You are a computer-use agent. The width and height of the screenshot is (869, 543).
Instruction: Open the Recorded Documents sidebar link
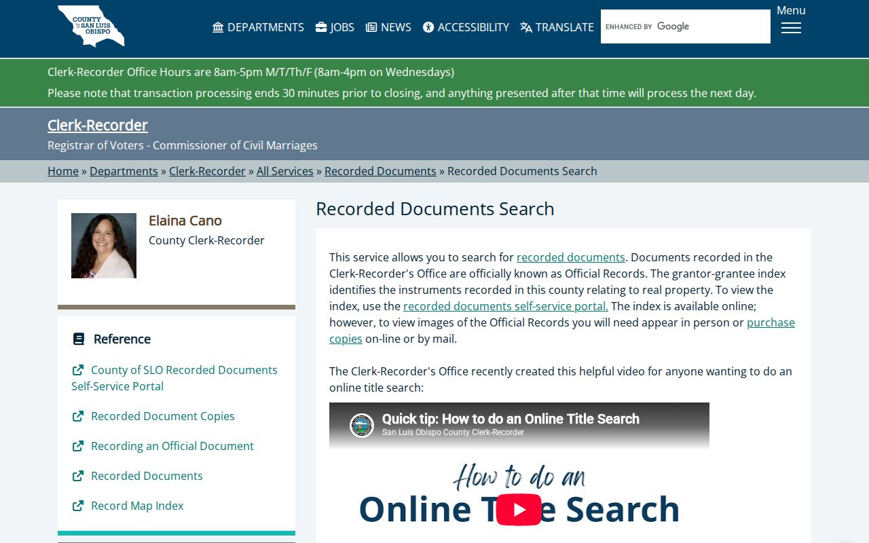coord(147,476)
